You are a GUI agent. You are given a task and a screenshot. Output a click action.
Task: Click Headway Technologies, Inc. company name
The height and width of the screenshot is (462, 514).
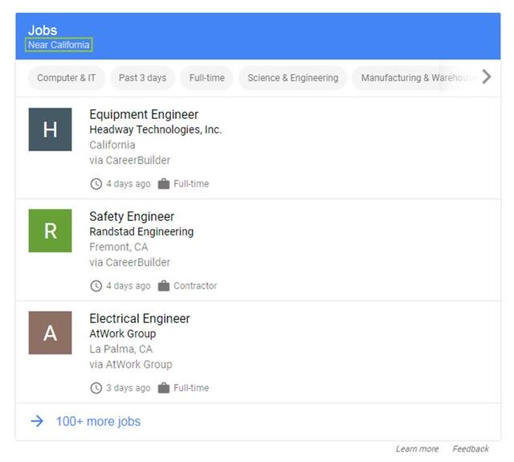[x=155, y=129]
